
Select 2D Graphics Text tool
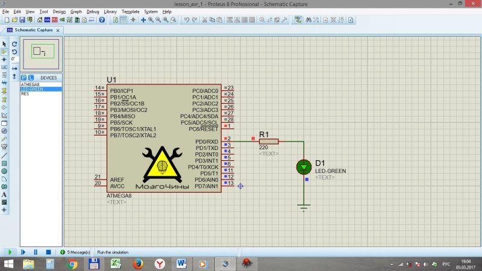coord(4,195)
